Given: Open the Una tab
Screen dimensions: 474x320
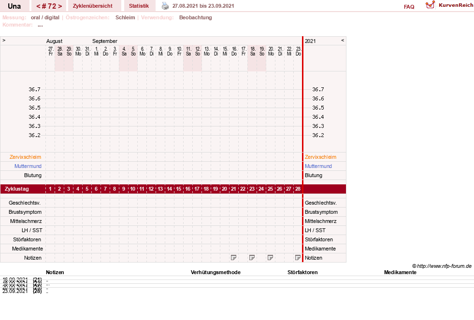Looking at the screenshot, I should click(x=14, y=6).
